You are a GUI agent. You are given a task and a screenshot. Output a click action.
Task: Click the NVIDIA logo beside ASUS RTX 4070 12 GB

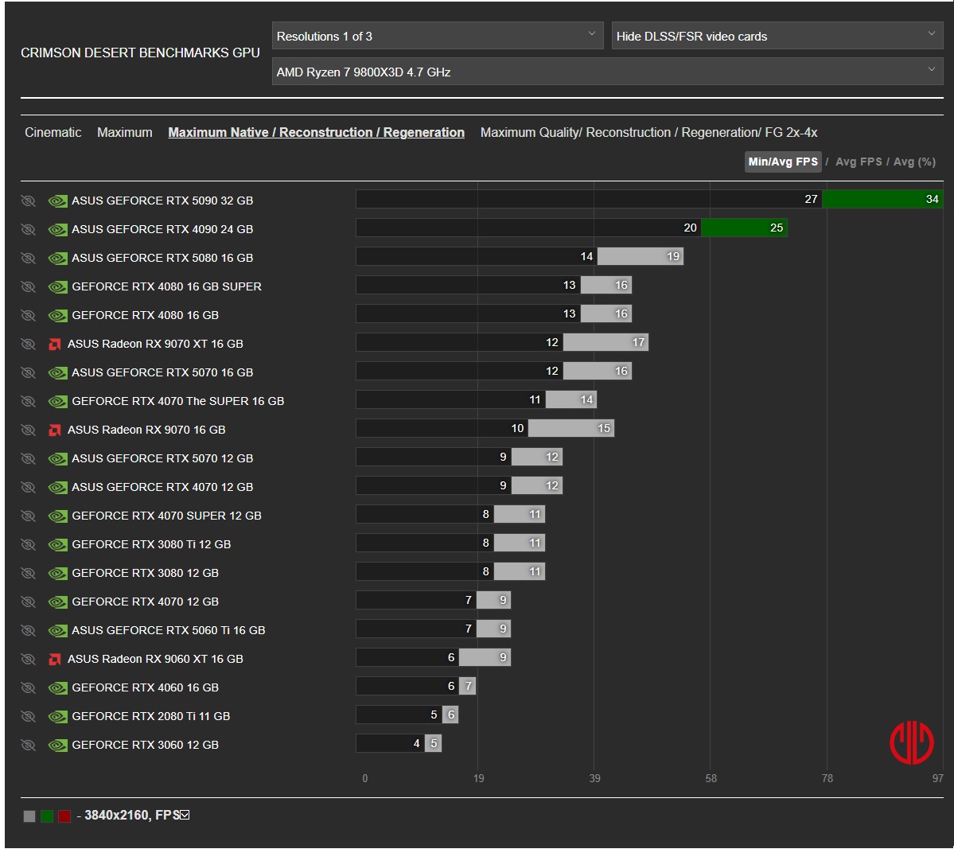click(x=58, y=487)
